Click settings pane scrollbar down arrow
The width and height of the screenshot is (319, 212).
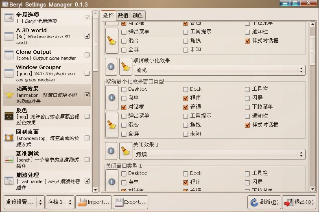coord(312,189)
